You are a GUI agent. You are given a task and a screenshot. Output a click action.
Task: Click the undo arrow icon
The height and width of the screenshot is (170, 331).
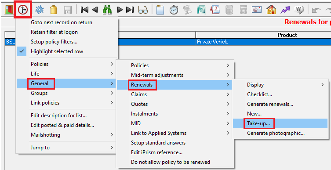pos(316,10)
